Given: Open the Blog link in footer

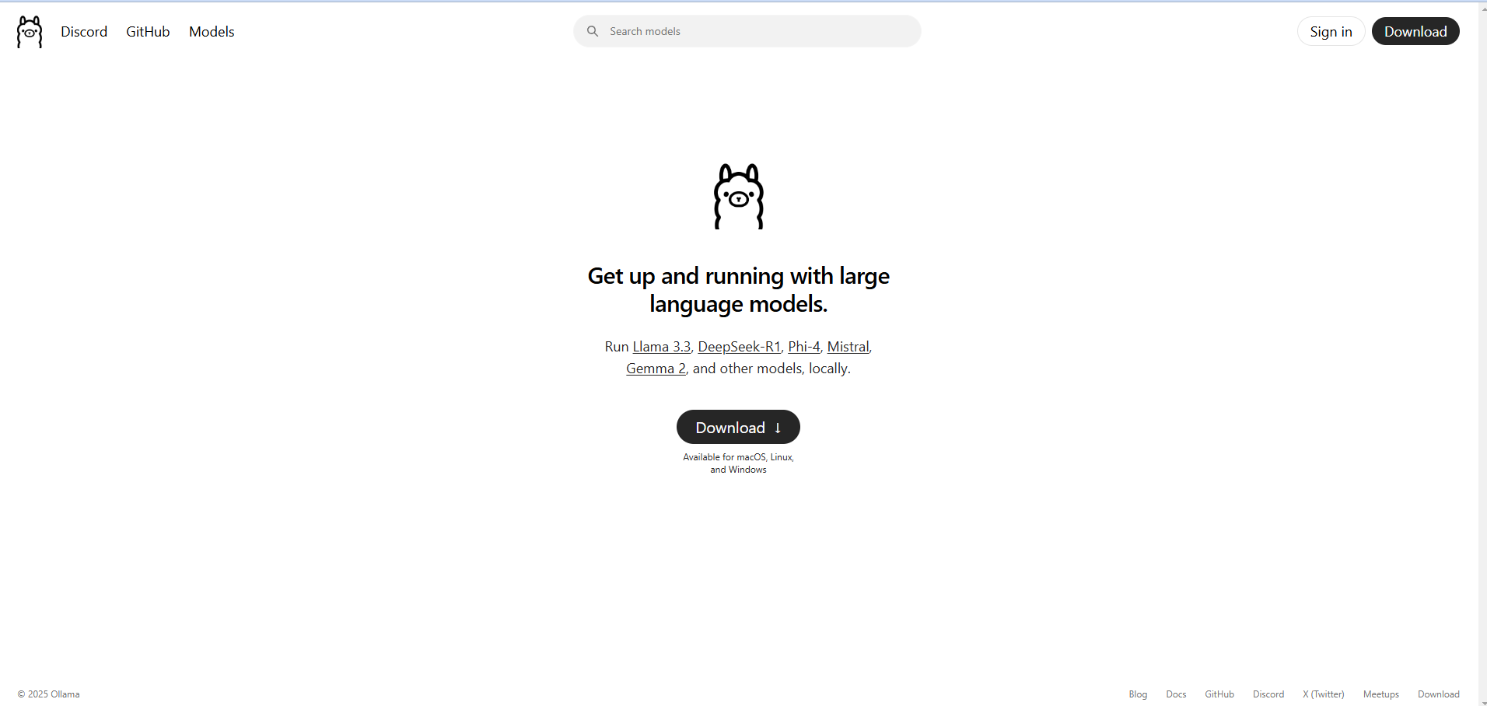Looking at the screenshot, I should point(1138,694).
